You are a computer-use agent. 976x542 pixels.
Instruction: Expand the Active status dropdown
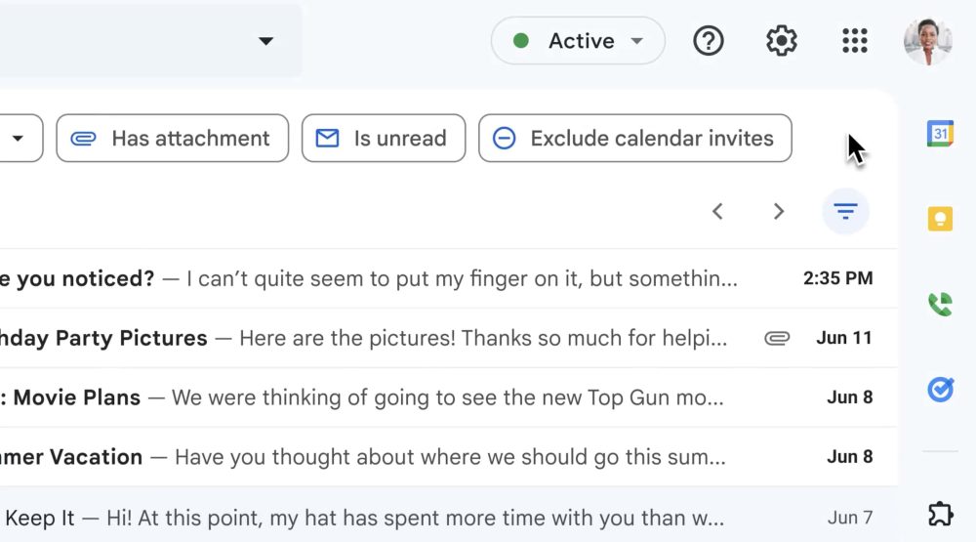[x=578, y=41]
